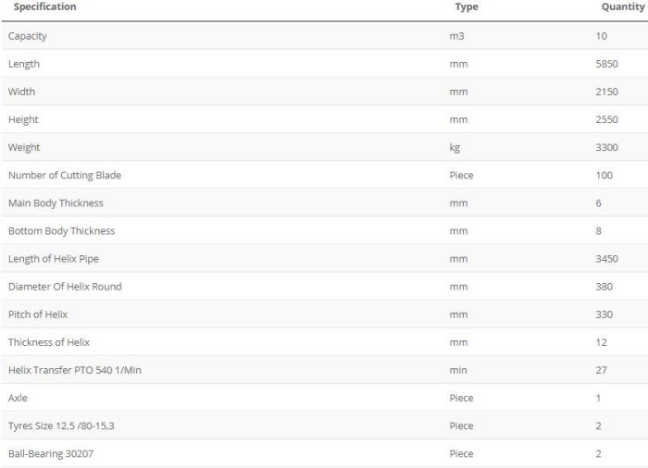
Task: Click the Diameter Of Helix Round value 380
Action: [x=604, y=287]
